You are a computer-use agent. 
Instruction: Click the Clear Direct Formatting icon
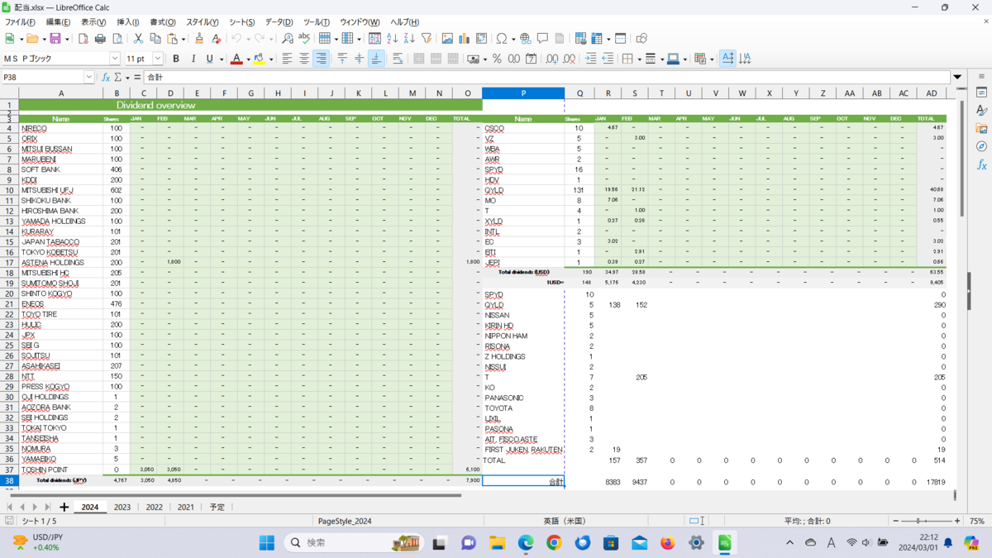pos(216,38)
